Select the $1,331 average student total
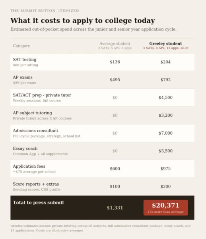This screenshot has width=206, height=239. 115,208
